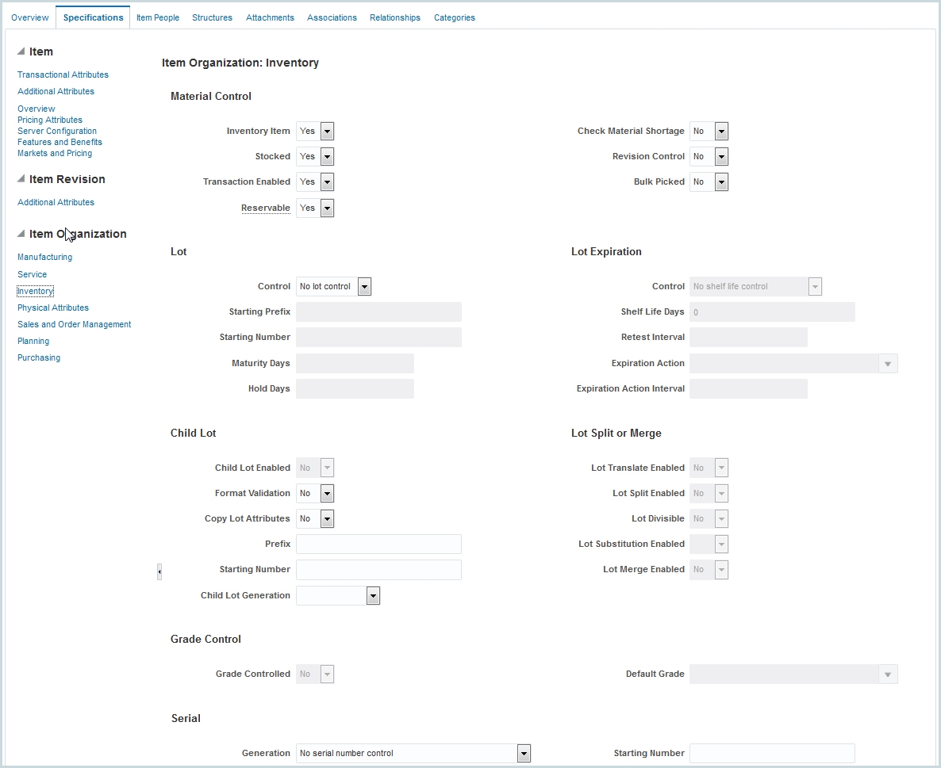Collapse the Item section triangle
The width and height of the screenshot is (941, 768).
[21, 52]
